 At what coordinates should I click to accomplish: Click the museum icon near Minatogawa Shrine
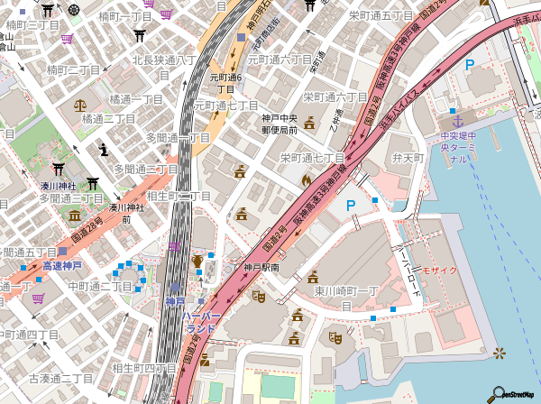73,216
